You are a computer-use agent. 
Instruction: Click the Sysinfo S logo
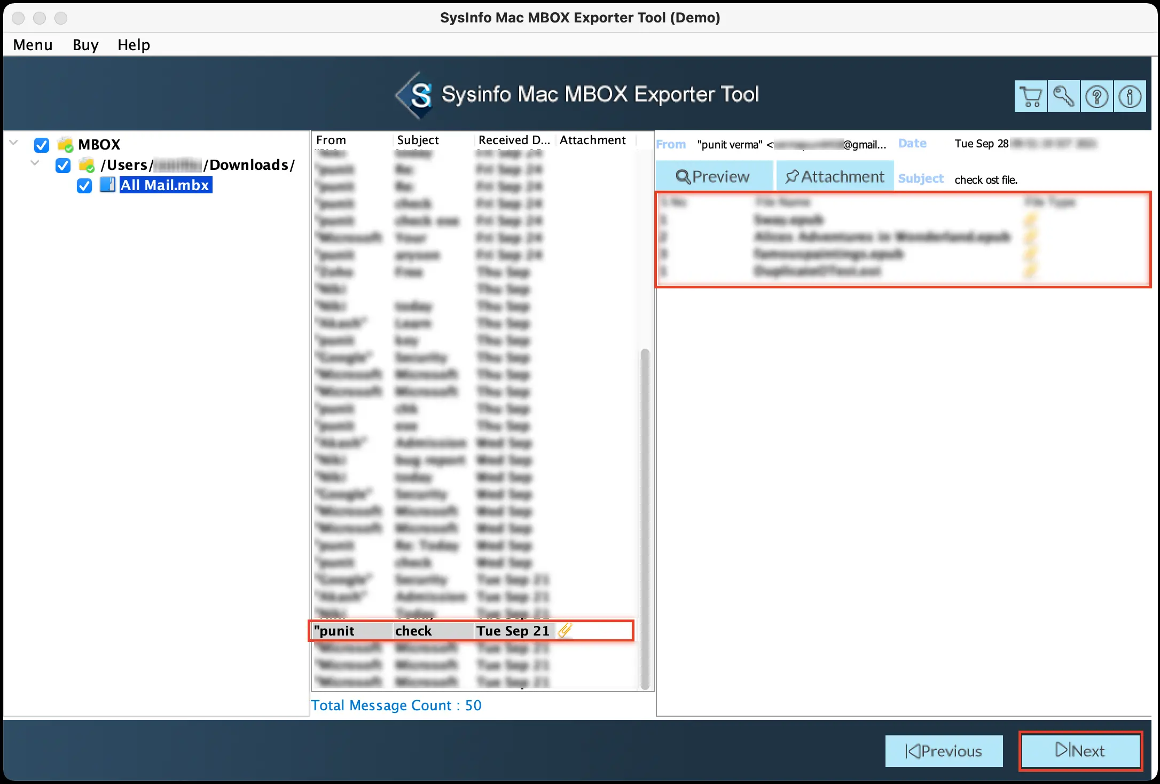click(420, 96)
